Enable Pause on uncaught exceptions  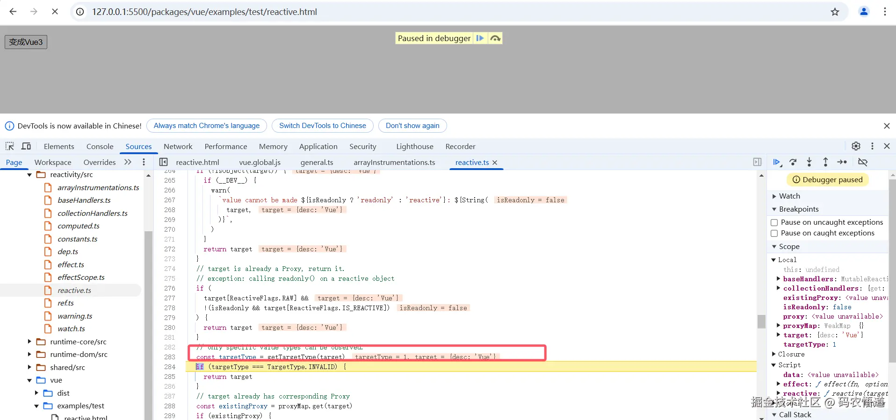[774, 222]
